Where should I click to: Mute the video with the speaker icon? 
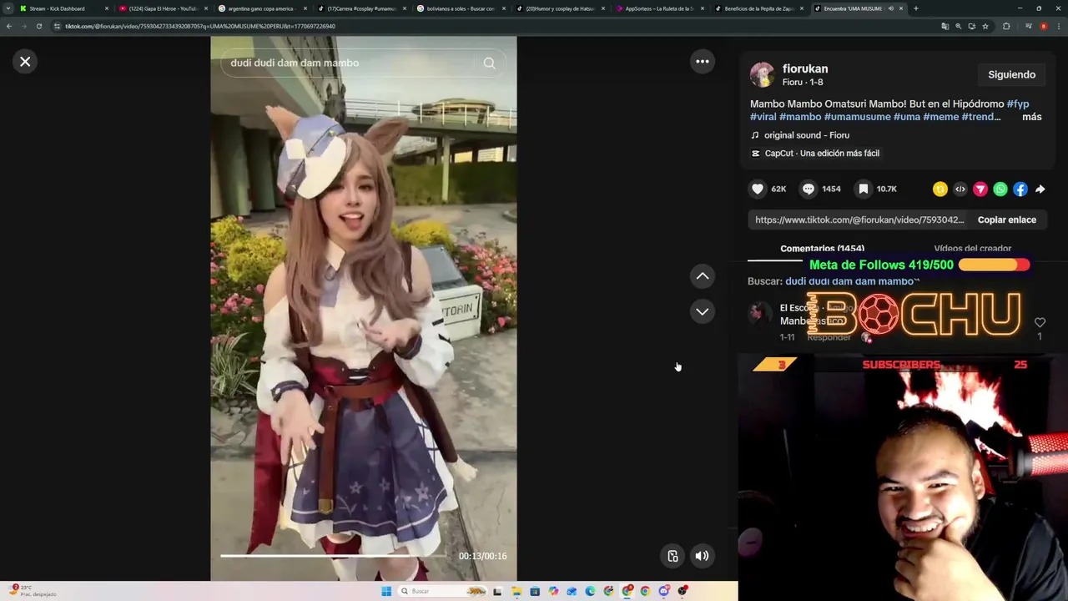(703, 556)
